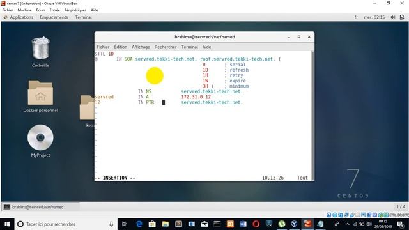Open the Terminal app menu in top panel
Viewport: 409px width, 230px height.
point(84,17)
